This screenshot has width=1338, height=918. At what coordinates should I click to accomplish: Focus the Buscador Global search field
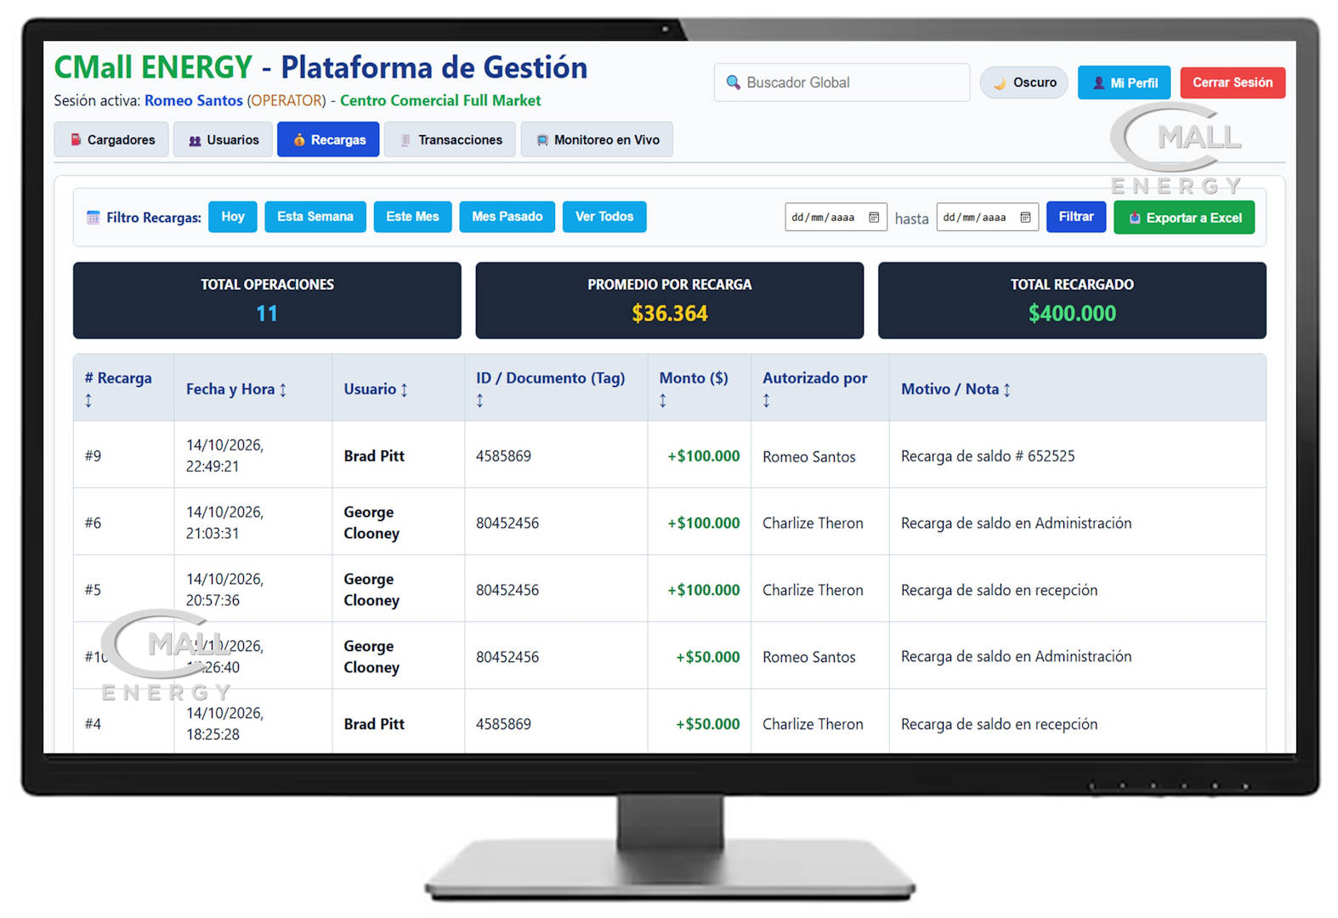click(842, 82)
